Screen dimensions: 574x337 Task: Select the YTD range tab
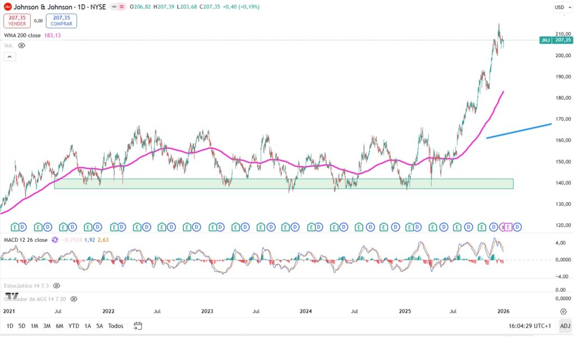(x=73, y=325)
